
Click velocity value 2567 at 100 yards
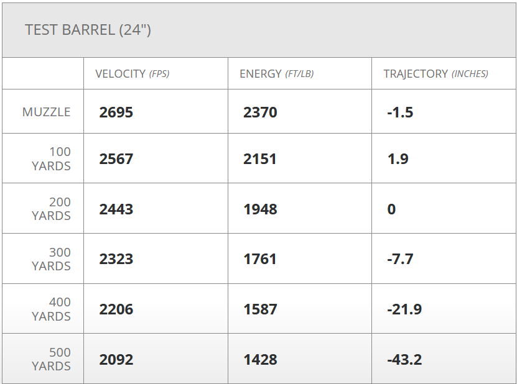click(116, 159)
